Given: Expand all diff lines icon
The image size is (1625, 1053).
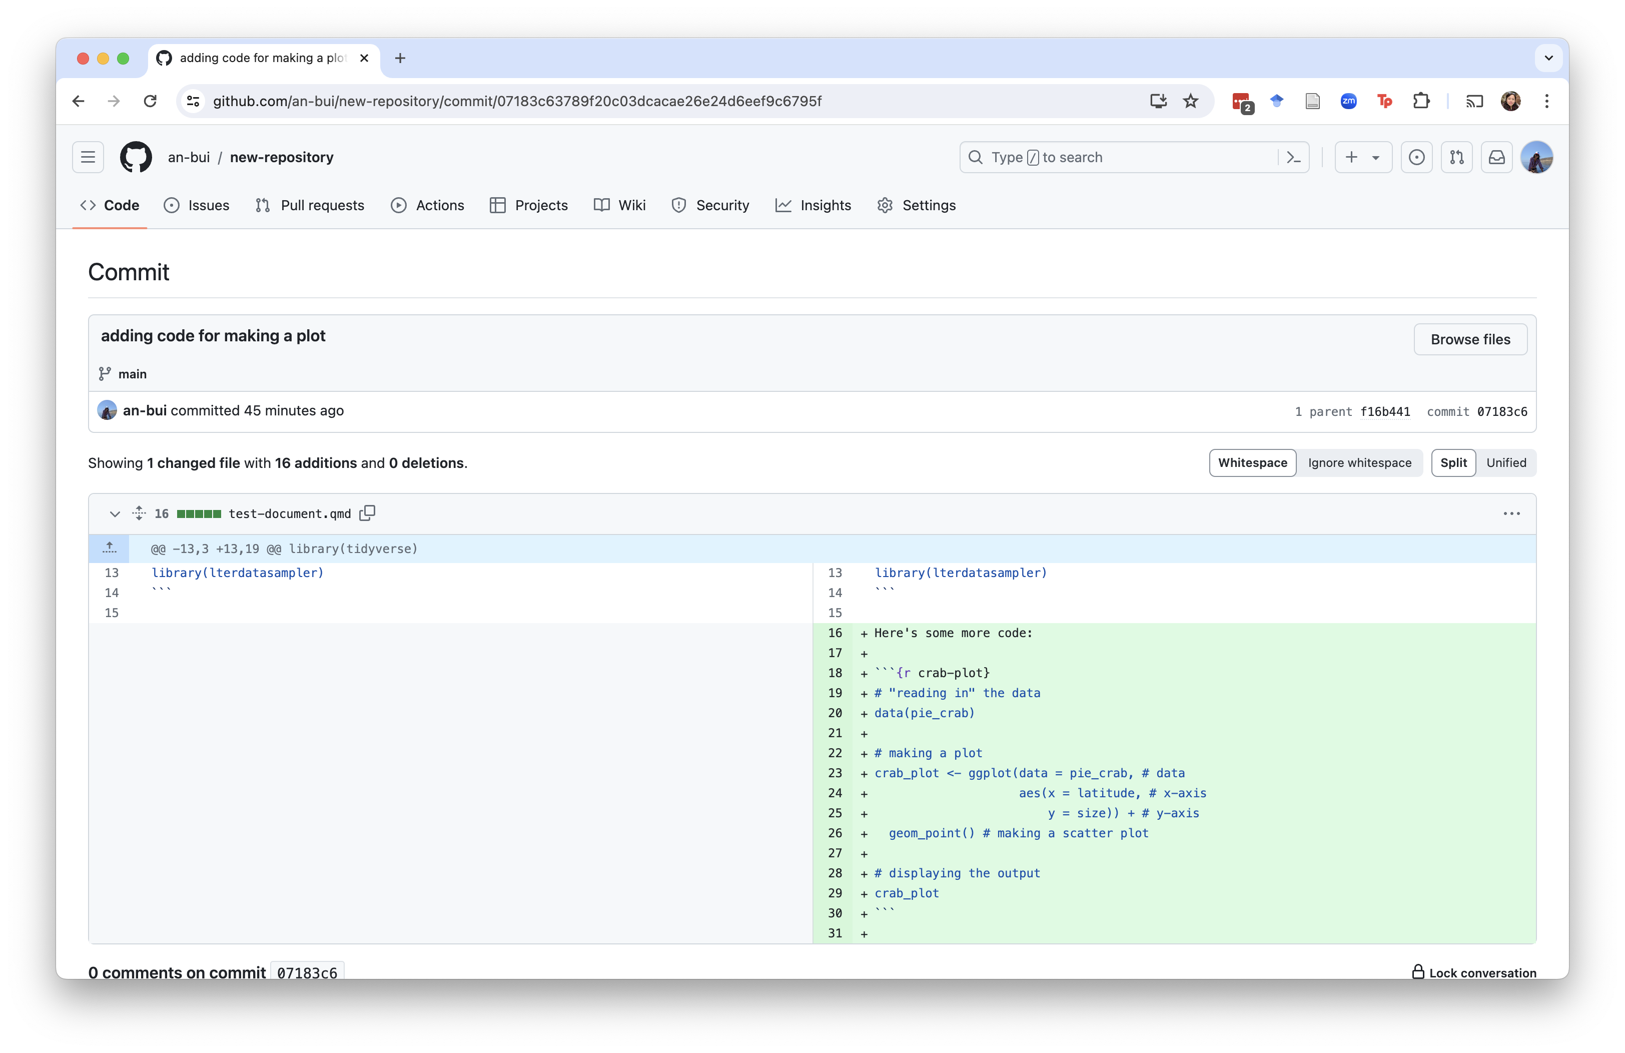Looking at the screenshot, I should click(x=139, y=513).
